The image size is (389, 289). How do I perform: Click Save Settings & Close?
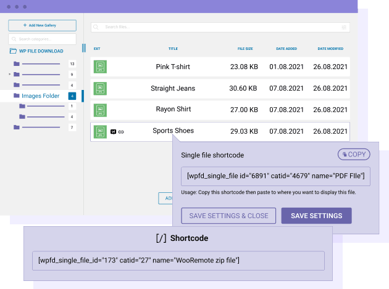228,216
